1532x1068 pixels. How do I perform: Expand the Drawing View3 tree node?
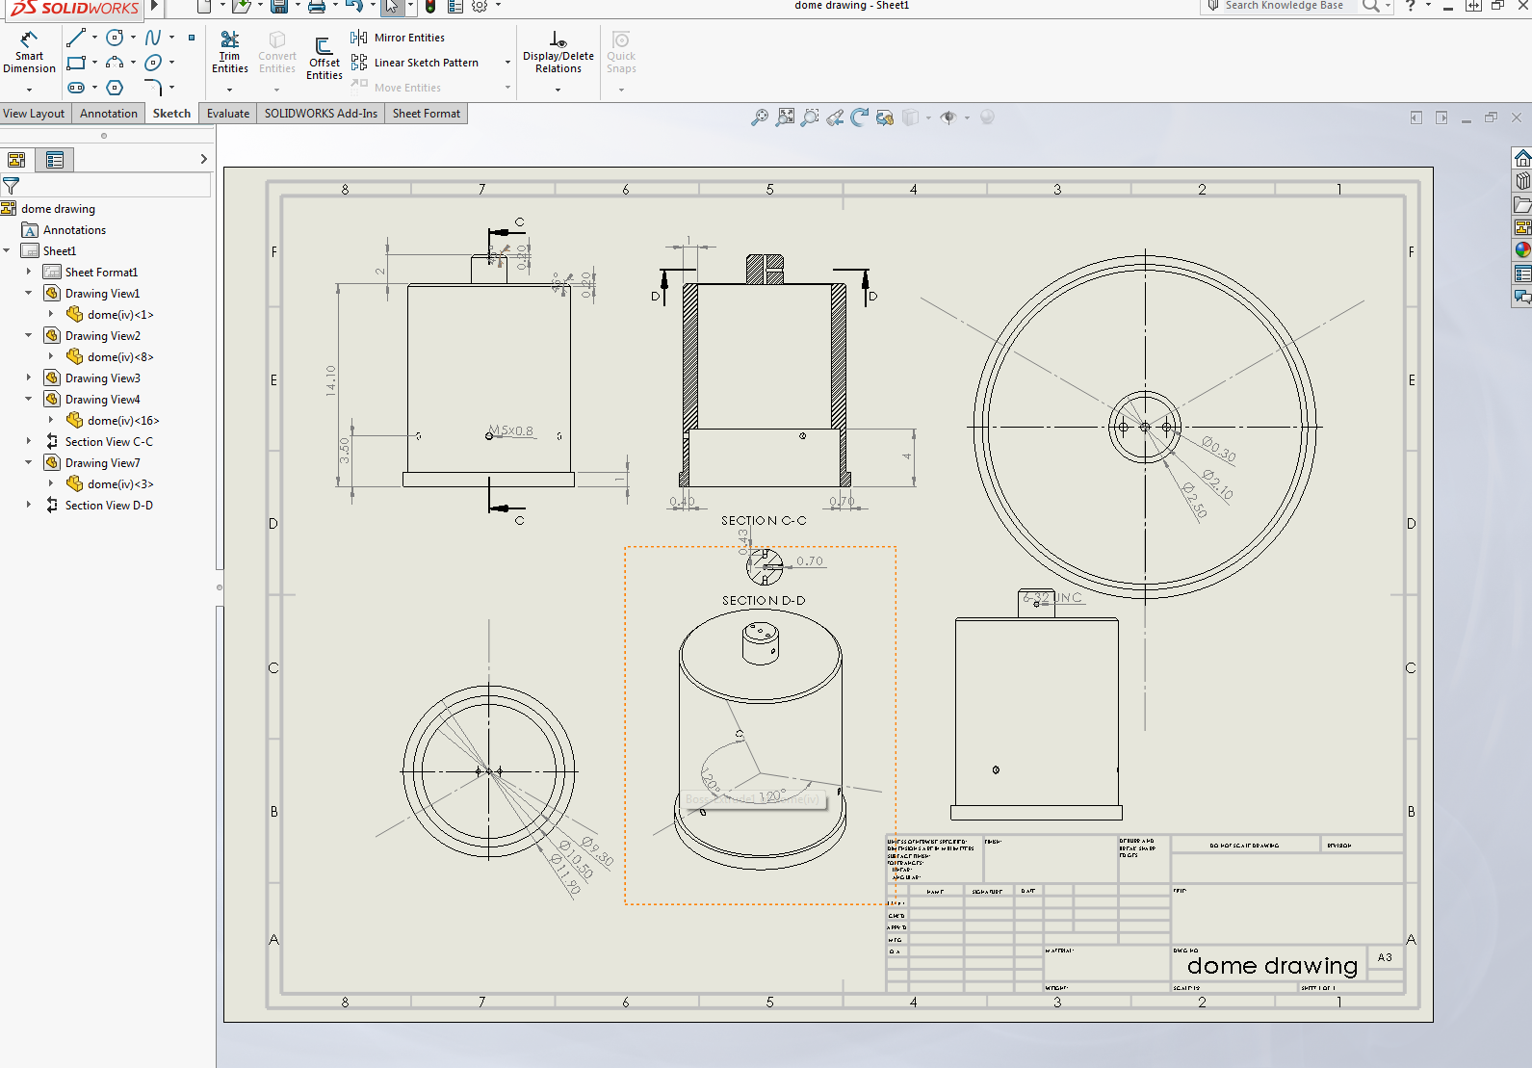(29, 378)
